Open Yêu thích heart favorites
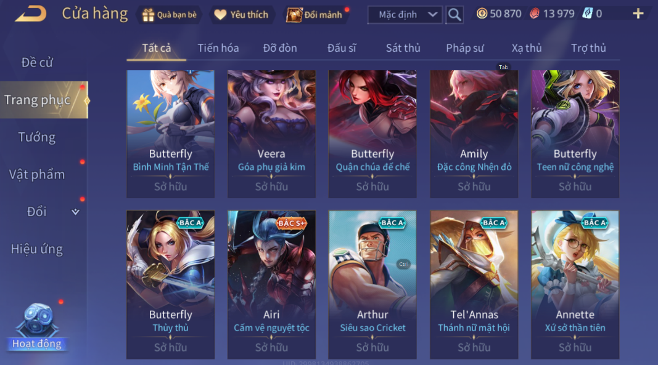 coord(241,15)
